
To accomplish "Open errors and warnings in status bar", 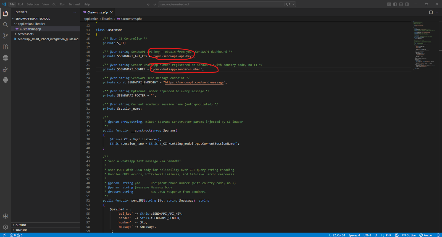I will [16, 235].
